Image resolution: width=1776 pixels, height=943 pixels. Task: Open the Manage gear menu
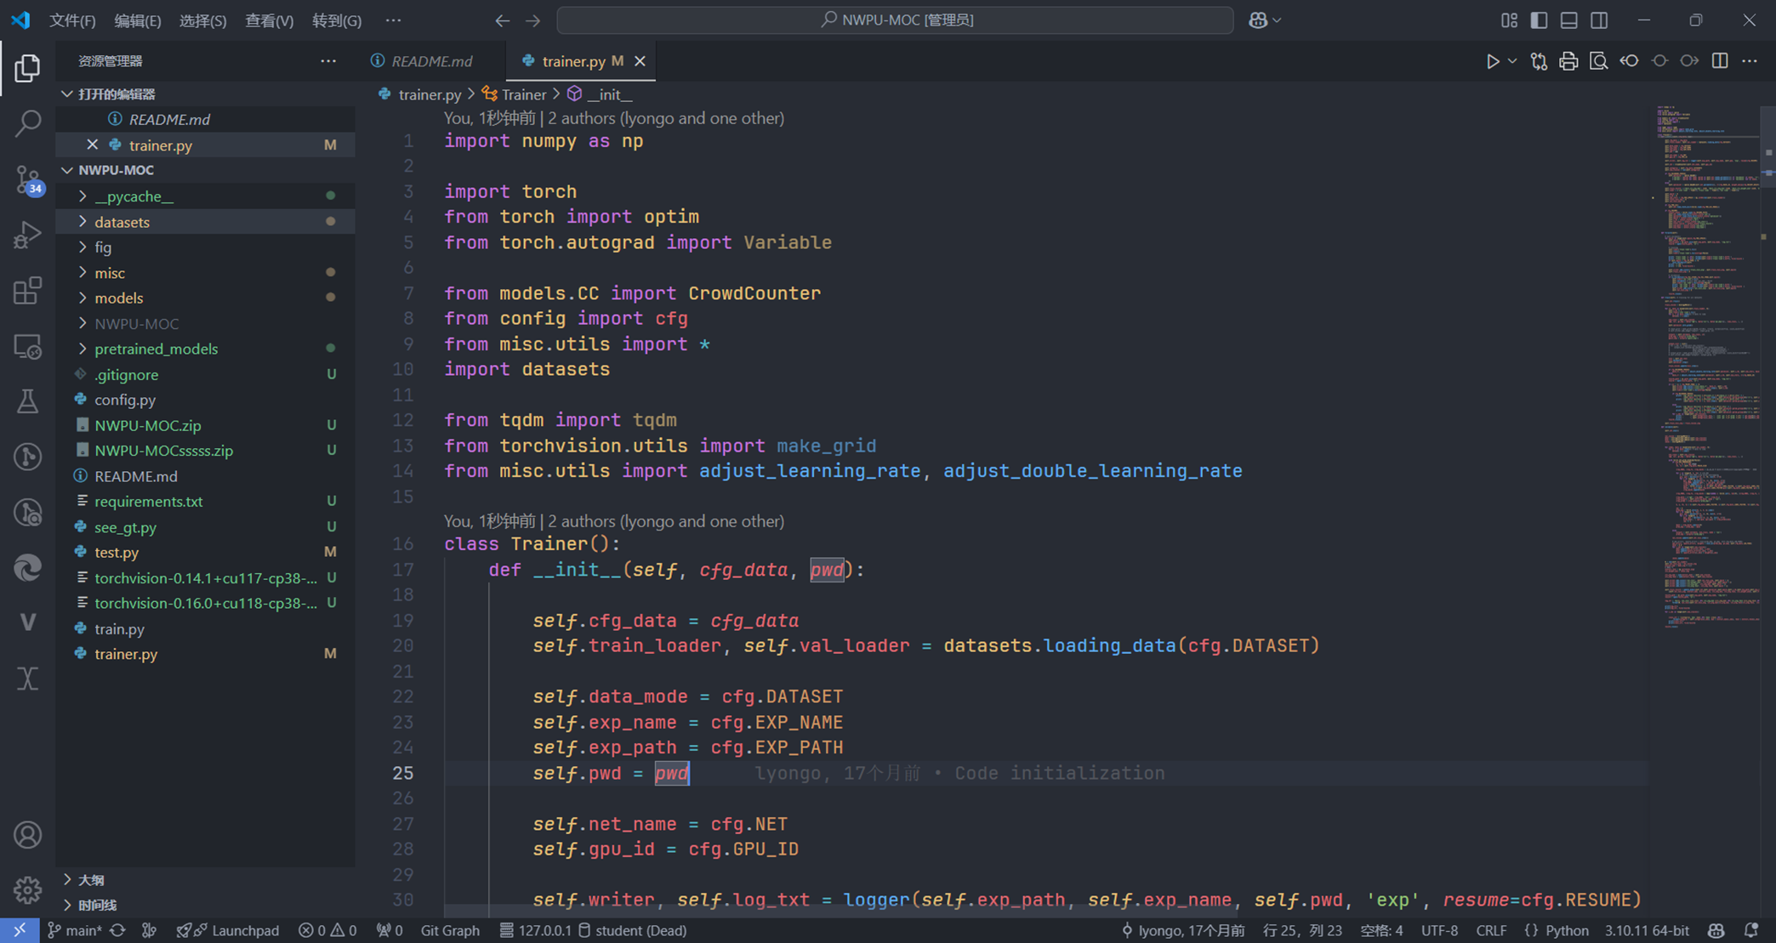27,890
